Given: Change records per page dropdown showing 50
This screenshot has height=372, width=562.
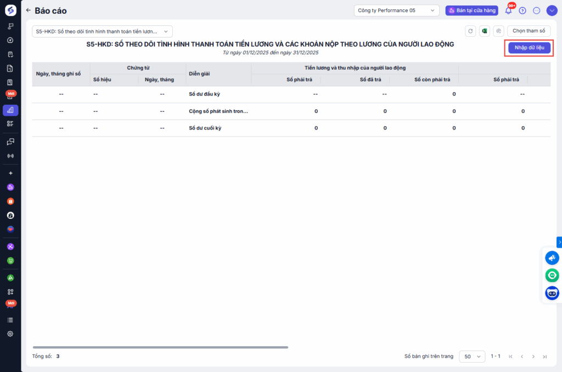Looking at the screenshot, I should [x=471, y=357].
